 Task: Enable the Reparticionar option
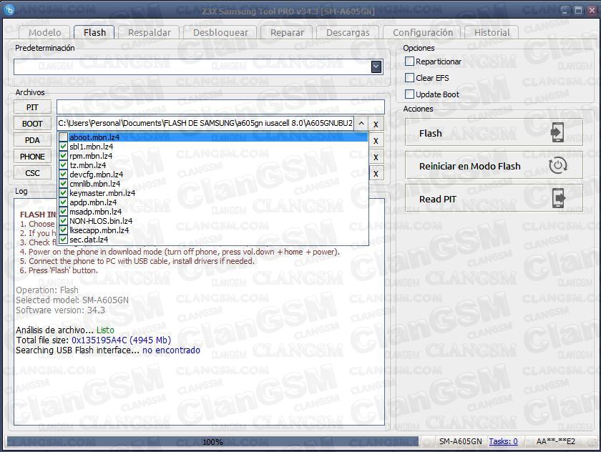pyautogui.click(x=410, y=62)
